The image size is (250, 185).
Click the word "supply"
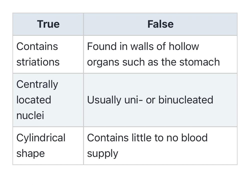(102, 153)
